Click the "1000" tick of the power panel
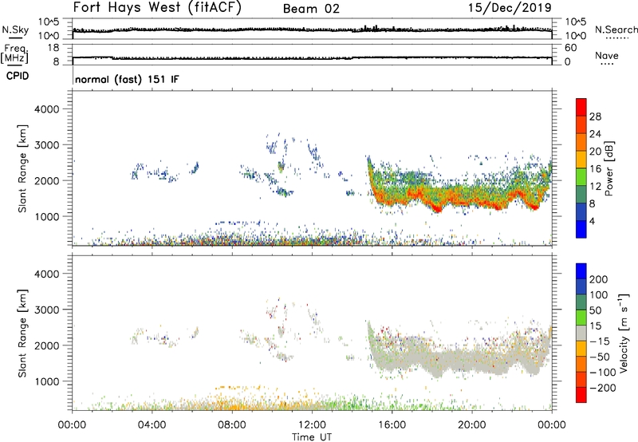The height and width of the screenshot is (442, 638). 47,216
